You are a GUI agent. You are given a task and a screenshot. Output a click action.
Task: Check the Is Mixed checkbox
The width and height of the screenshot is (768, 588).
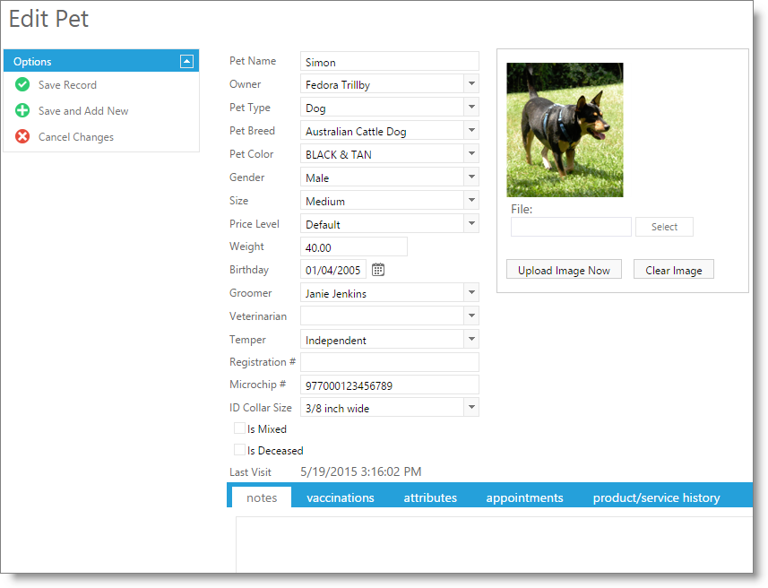[x=239, y=428]
